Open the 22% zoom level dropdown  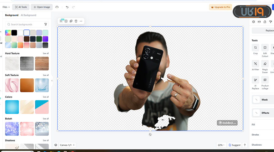(x=221, y=145)
